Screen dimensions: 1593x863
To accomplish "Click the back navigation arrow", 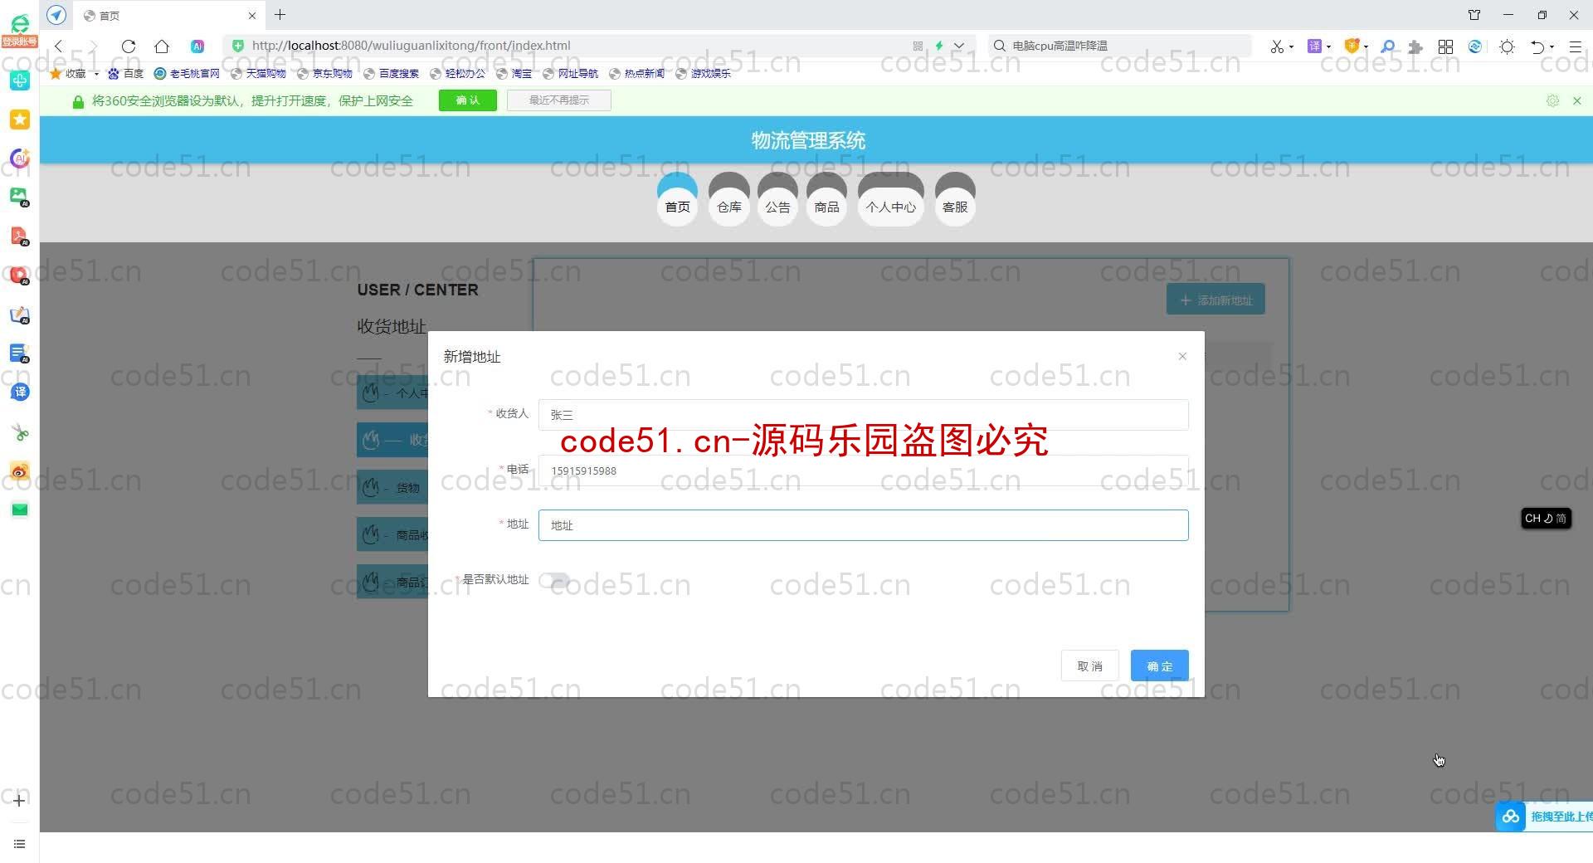I will point(59,46).
